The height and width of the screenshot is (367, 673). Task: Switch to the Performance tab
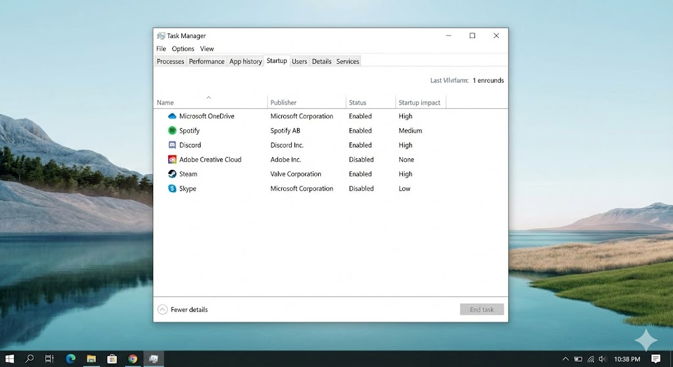pos(206,61)
